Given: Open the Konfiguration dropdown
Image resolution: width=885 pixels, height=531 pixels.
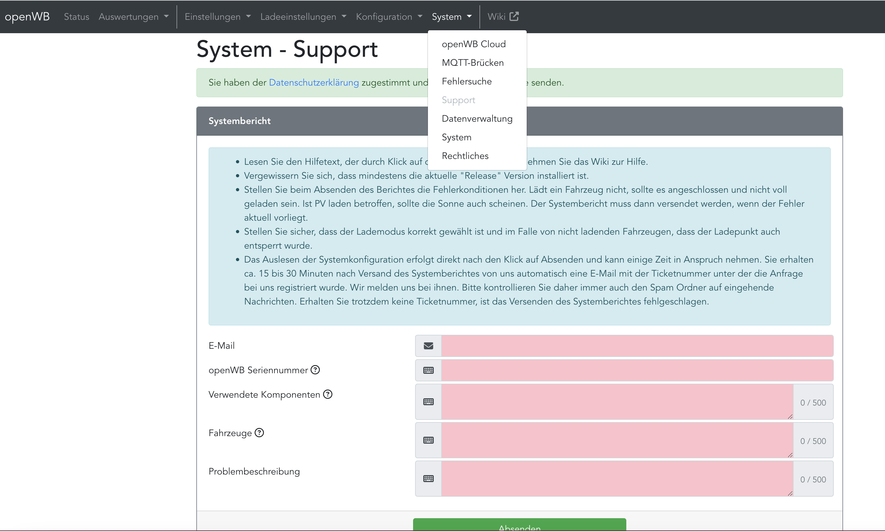Looking at the screenshot, I should coord(389,17).
